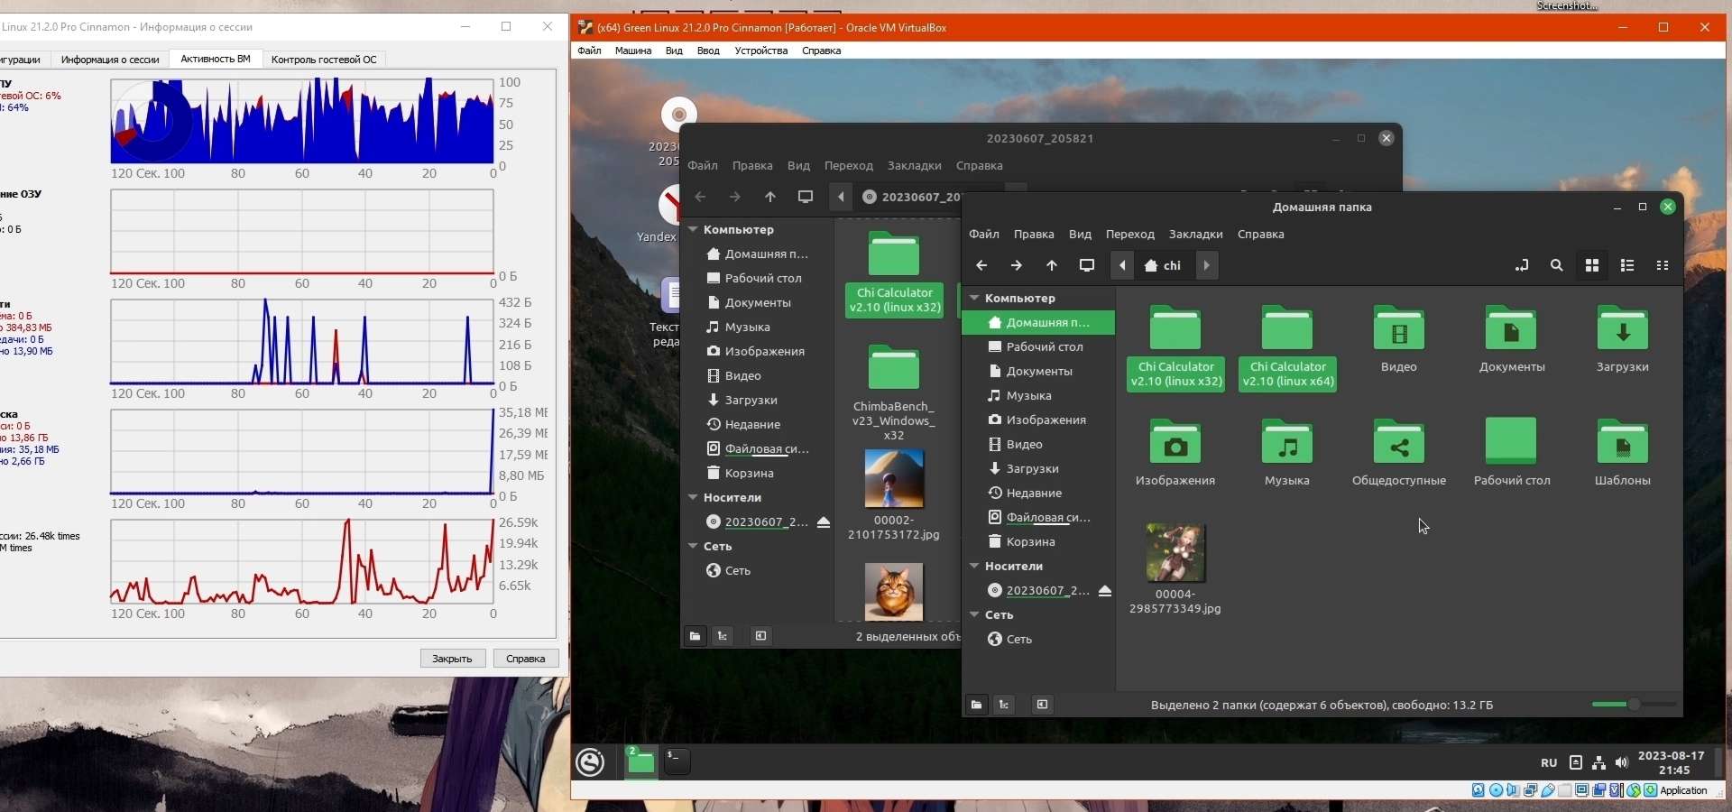Click the computer icon in 20230607_205821 toolbar
Screen dimensions: 1732x812
806,197
